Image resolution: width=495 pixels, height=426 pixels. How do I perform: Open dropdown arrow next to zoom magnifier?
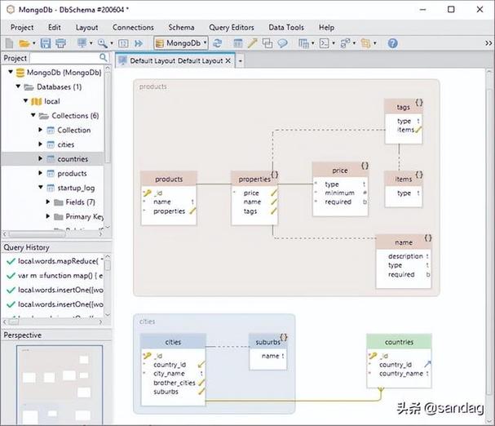pos(112,43)
